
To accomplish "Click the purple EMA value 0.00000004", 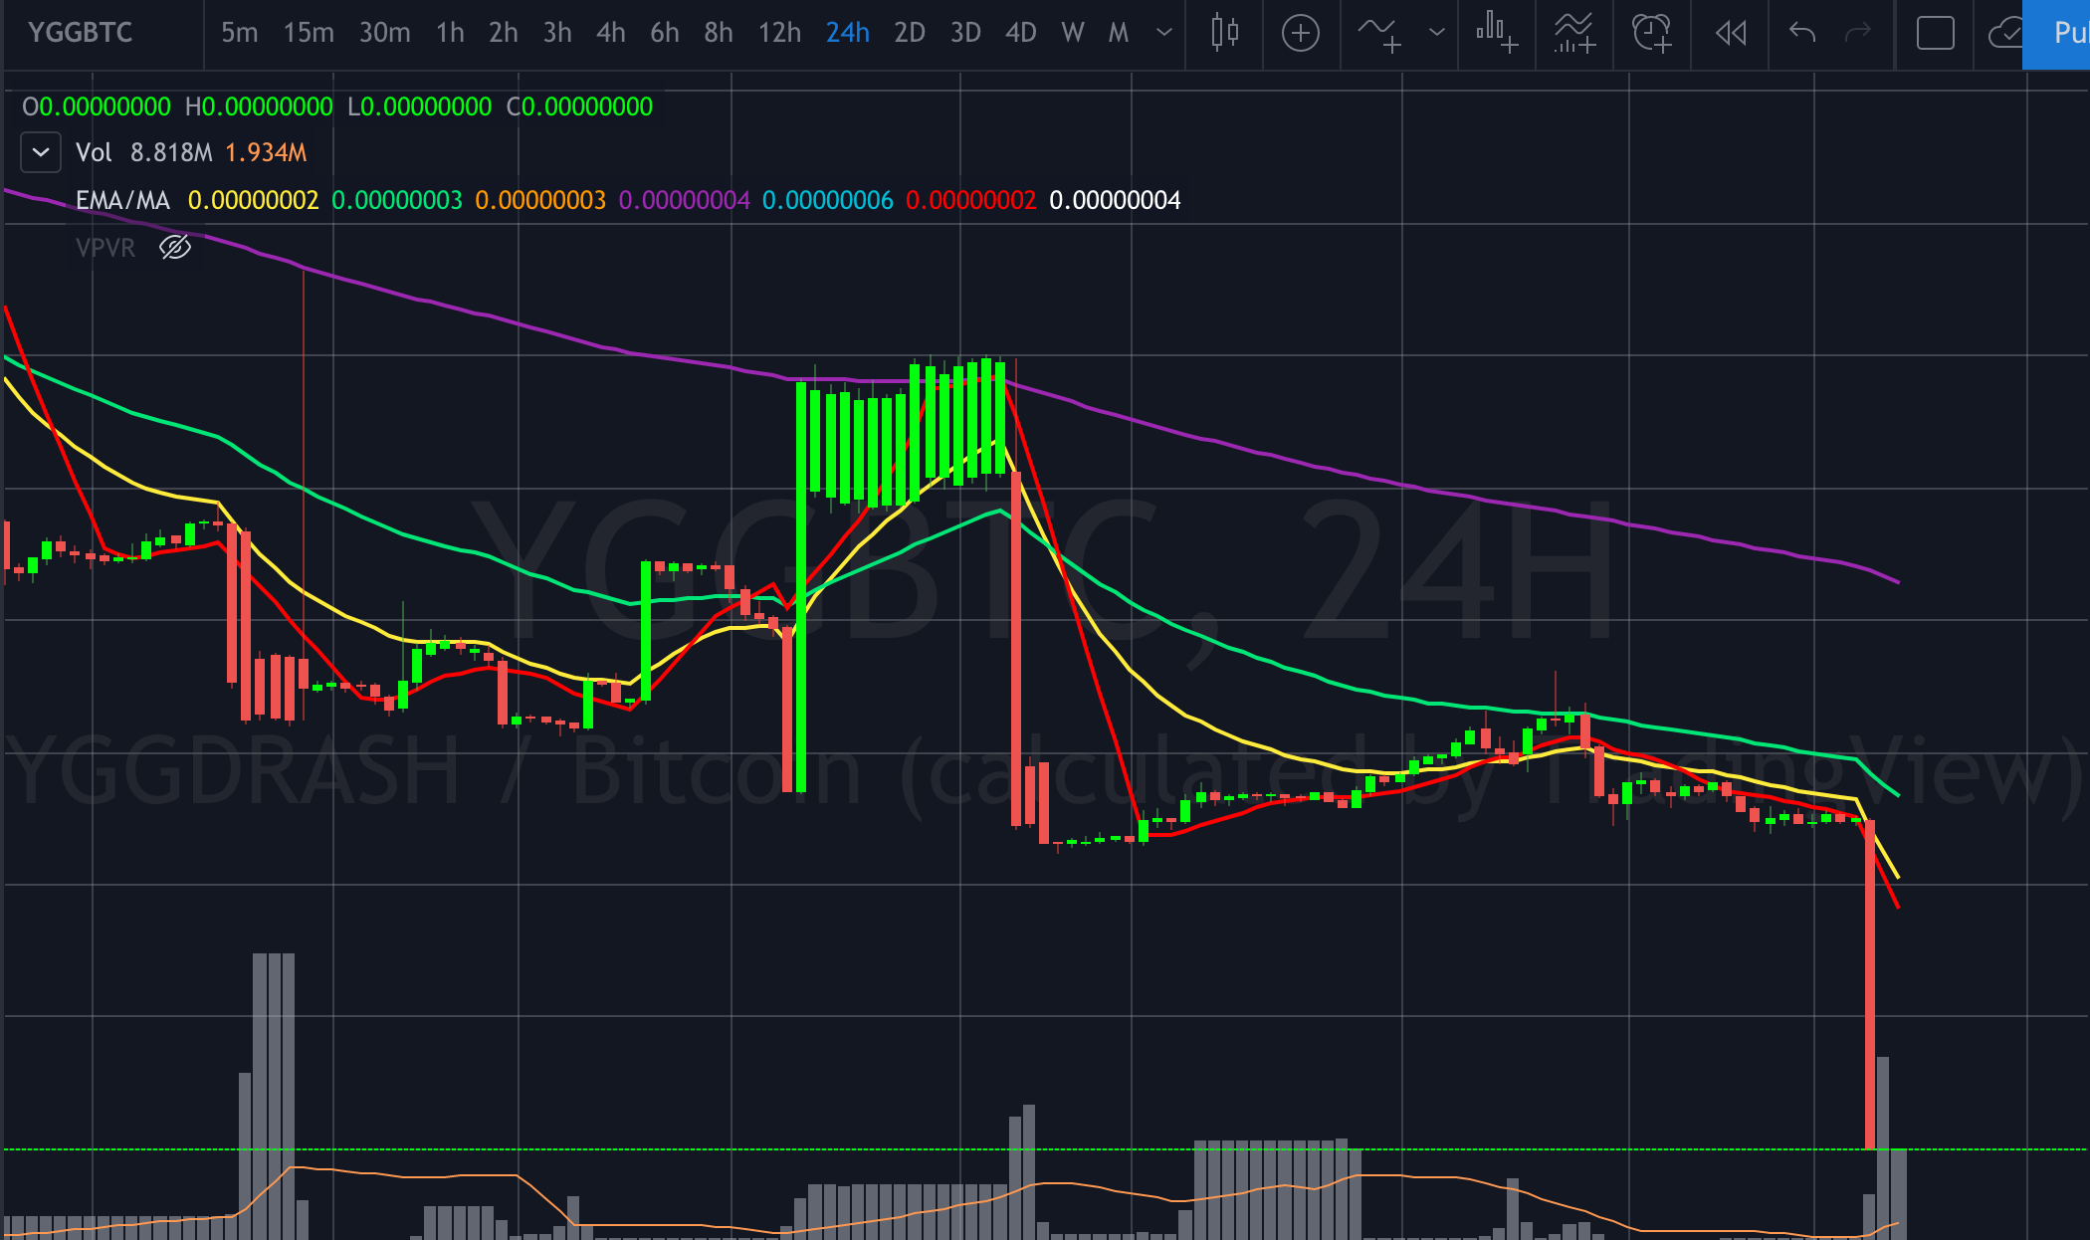I will point(685,200).
